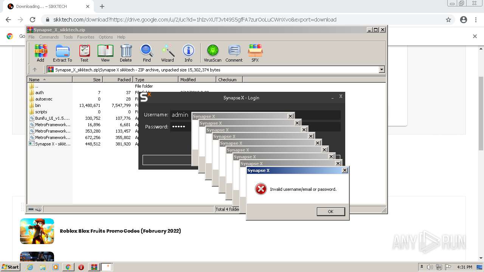Select the auth folder row

(39, 93)
